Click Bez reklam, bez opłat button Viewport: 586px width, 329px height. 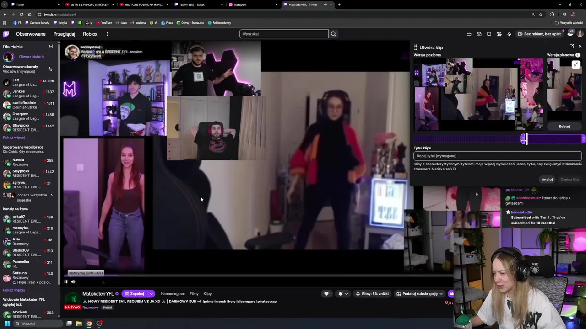pyautogui.click(x=539, y=34)
